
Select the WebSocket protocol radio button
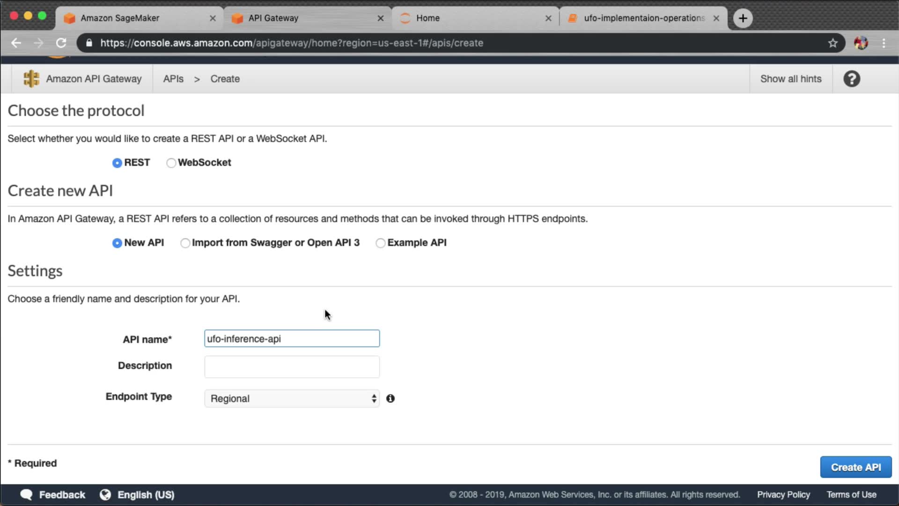click(x=171, y=163)
